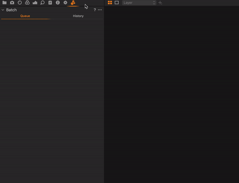Viewport: 239px width, 183px height.
Task: Open the Details tool tab magnifier icon
Action: tap(43, 3)
